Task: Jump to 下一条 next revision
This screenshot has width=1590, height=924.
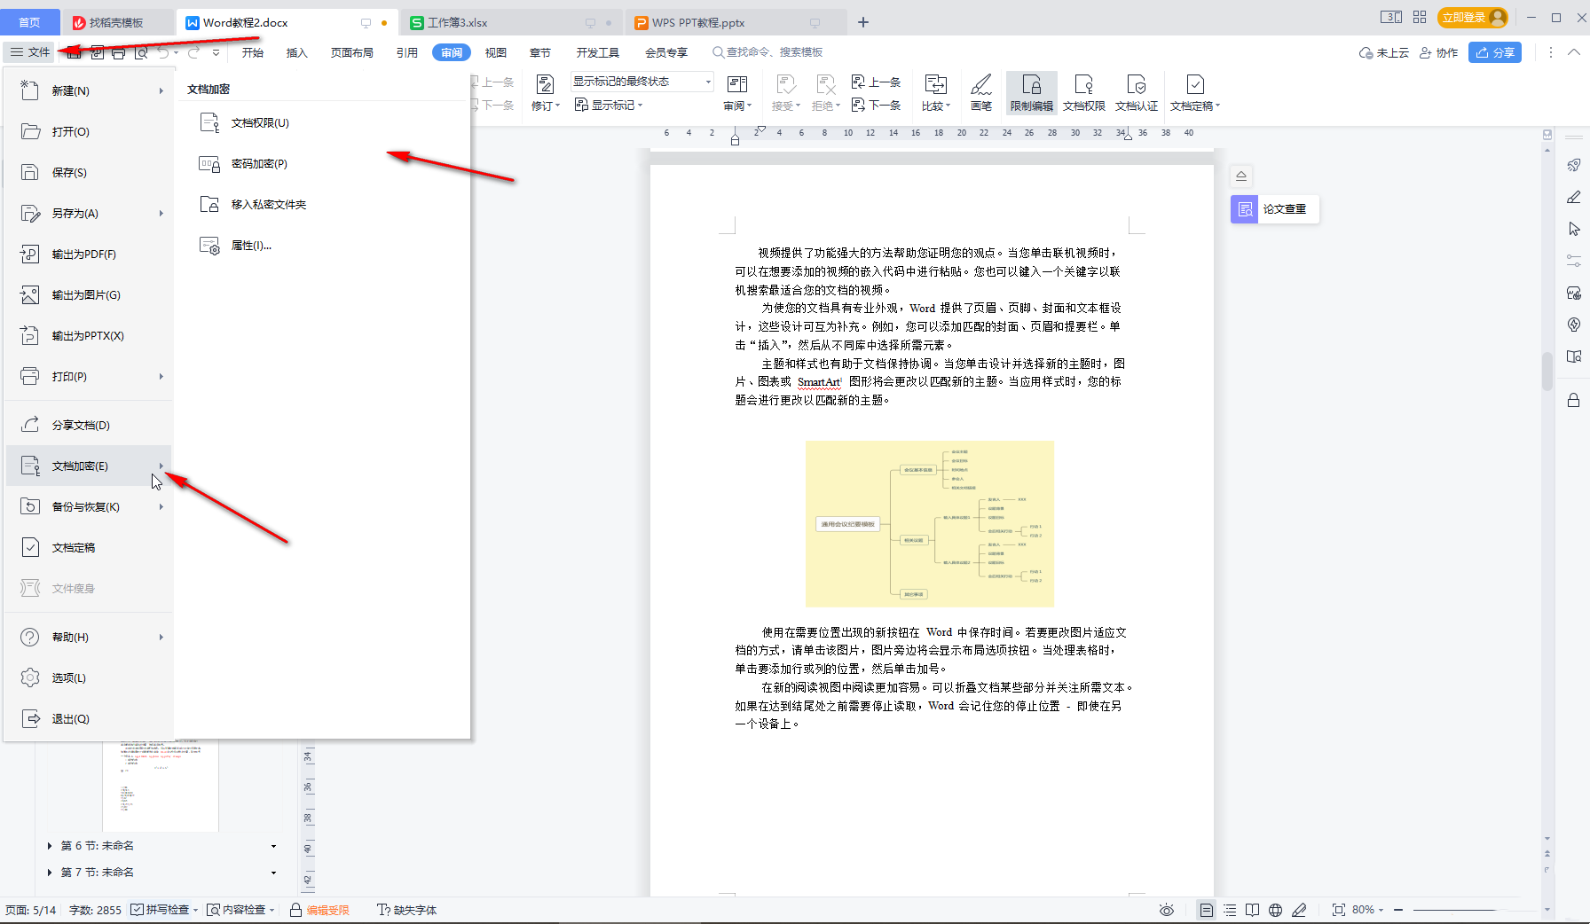Action: 876,105
